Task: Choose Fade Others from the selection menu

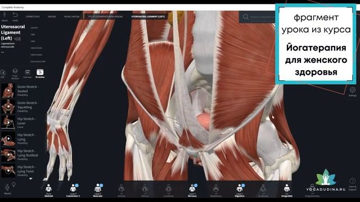Action: click(37, 55)
